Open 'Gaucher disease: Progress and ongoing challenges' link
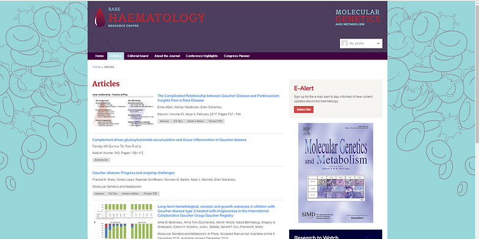The image size is (479, 239). coord(134,173)
